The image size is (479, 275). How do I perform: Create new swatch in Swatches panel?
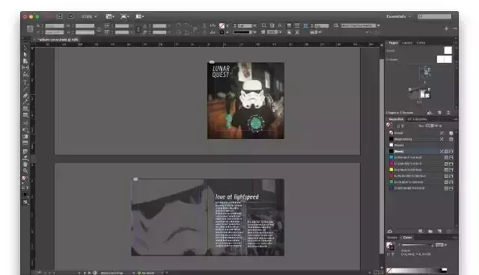pyautogui.click(x=439, y=232)
